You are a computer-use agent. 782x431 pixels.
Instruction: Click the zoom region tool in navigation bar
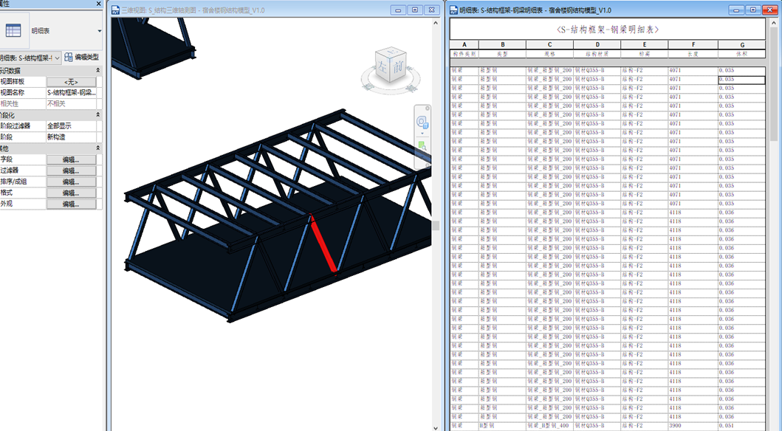coord(422,146)
